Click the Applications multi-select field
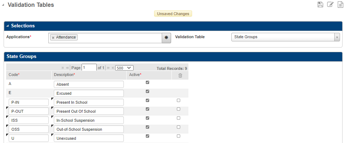 (105, 38)
